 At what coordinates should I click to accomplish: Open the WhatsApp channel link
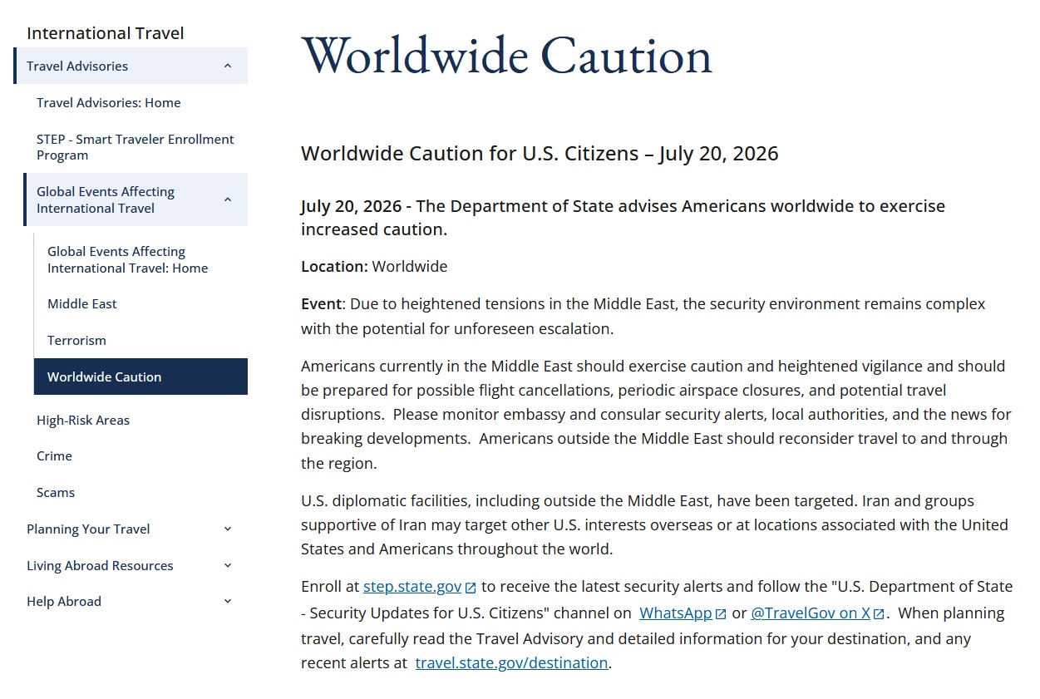click(x=676, y=613)
